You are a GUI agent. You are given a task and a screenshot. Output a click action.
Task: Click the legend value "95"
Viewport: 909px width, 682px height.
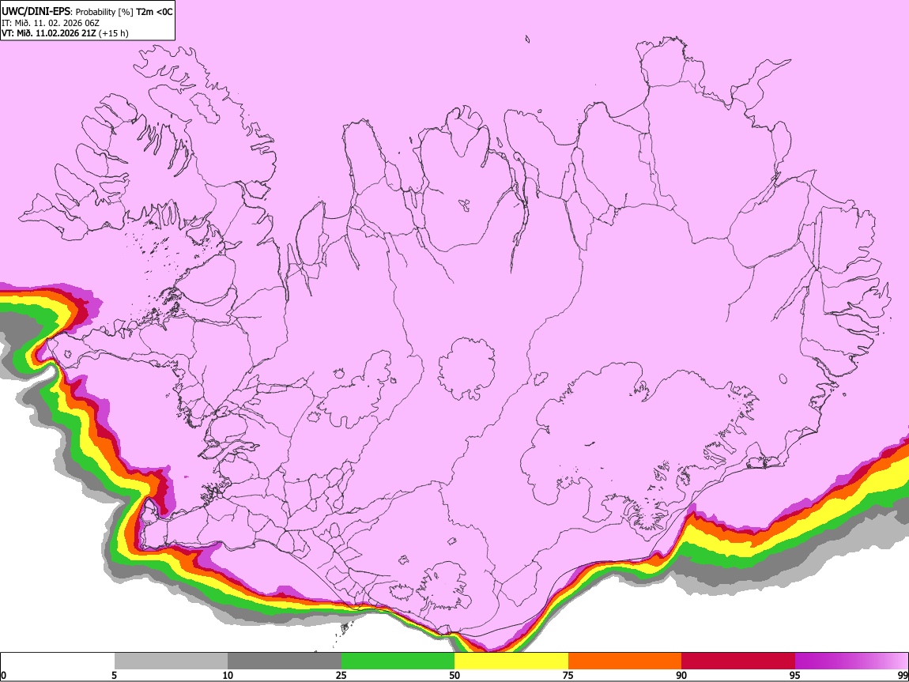[795, 676]
